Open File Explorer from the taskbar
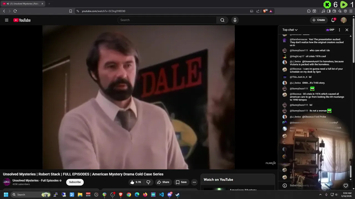The image size is (355, 199). pos(80,195)
